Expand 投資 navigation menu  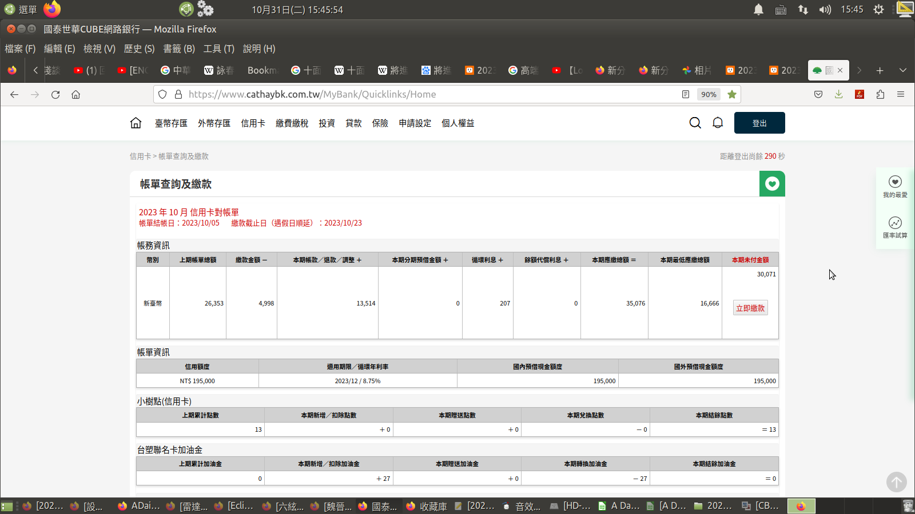(327, 123)
